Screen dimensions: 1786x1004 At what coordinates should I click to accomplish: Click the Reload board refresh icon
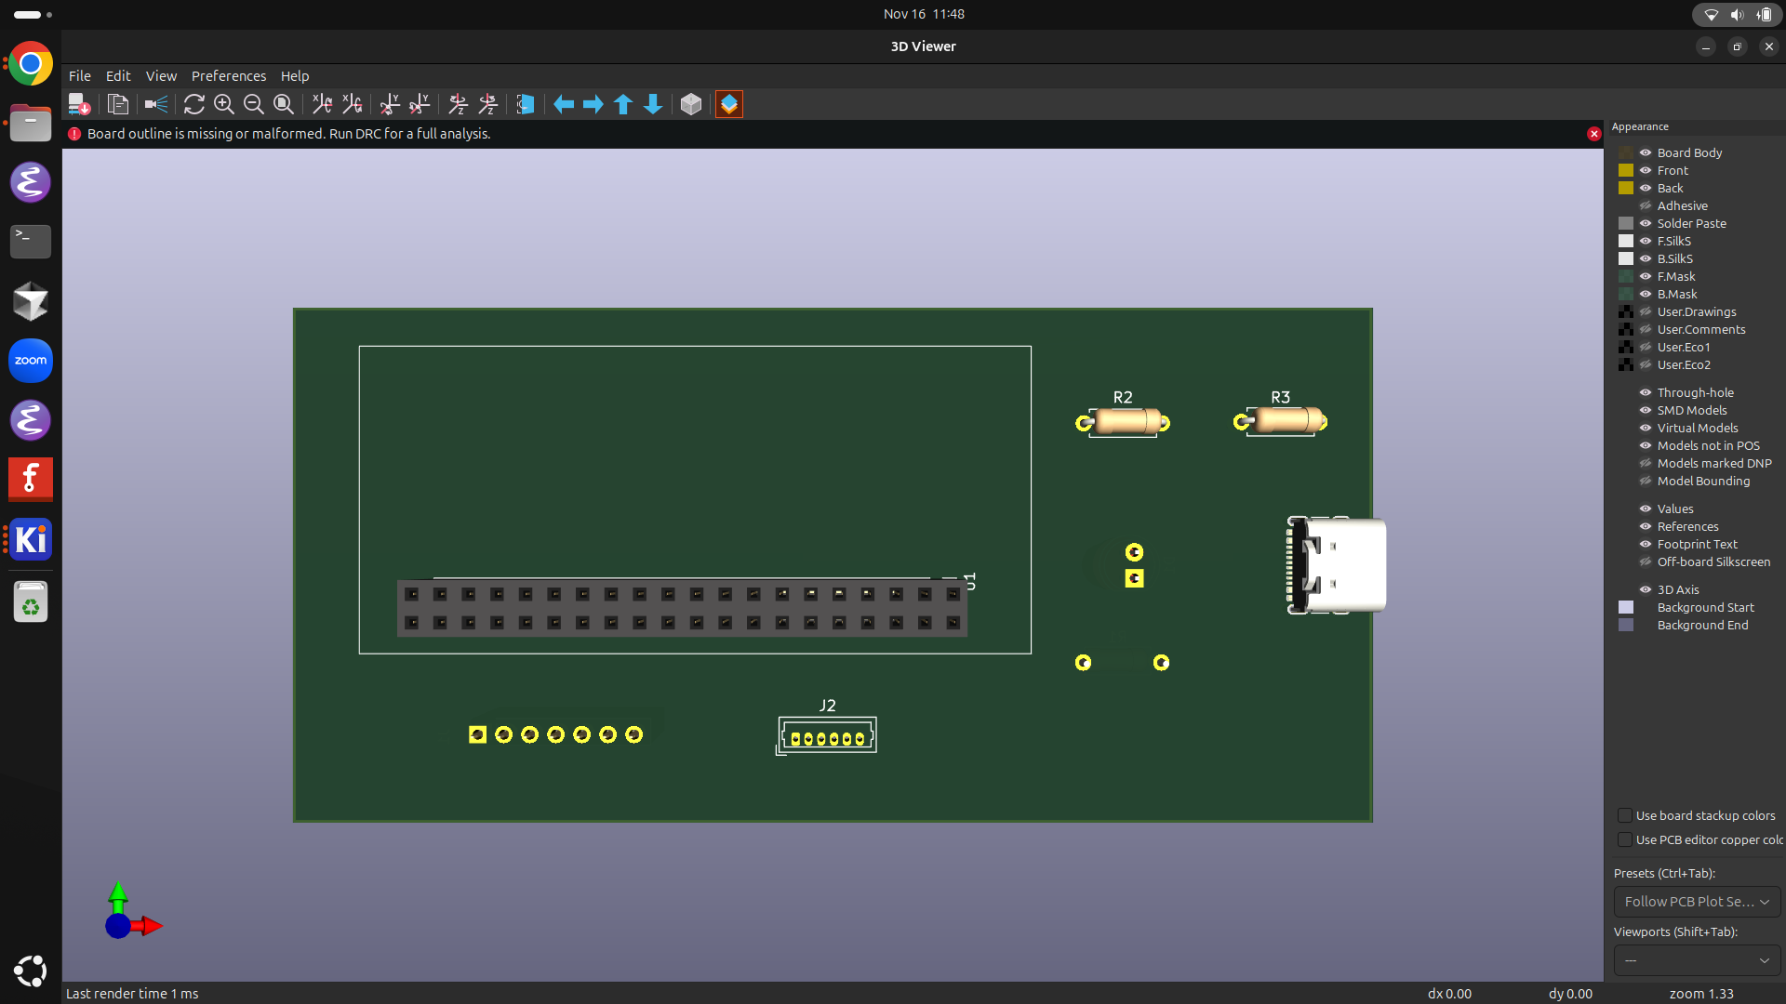pos(193,104)
